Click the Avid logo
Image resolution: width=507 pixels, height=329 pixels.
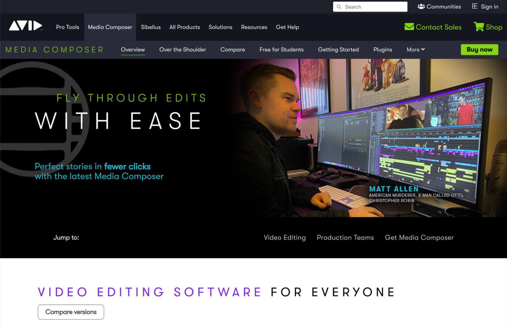tap(26, 26)
